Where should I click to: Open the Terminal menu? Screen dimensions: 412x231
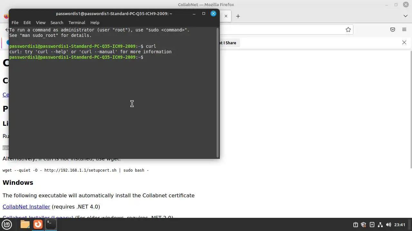(77, 22)
